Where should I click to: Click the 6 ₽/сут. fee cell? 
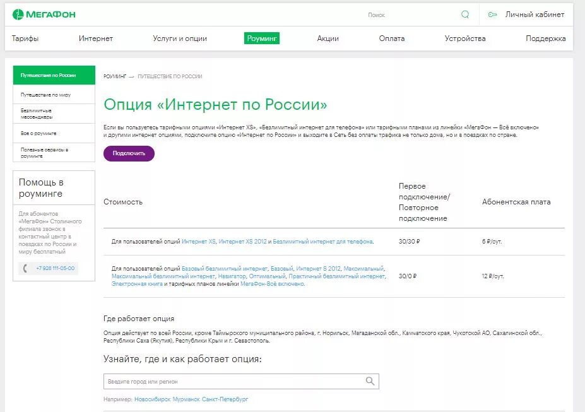click(x=492, y=242)
